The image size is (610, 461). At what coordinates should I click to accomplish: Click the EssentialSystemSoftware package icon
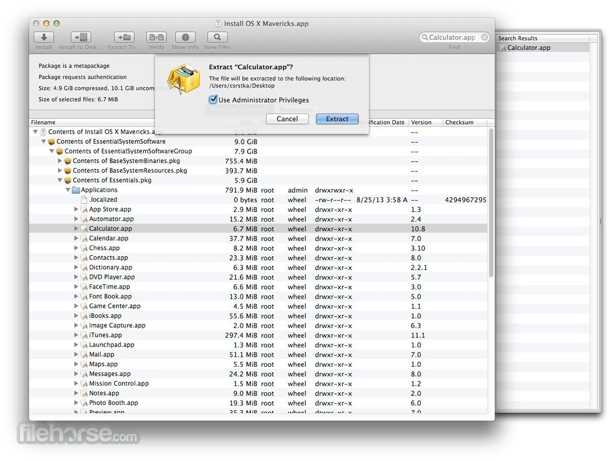[52, 141]
